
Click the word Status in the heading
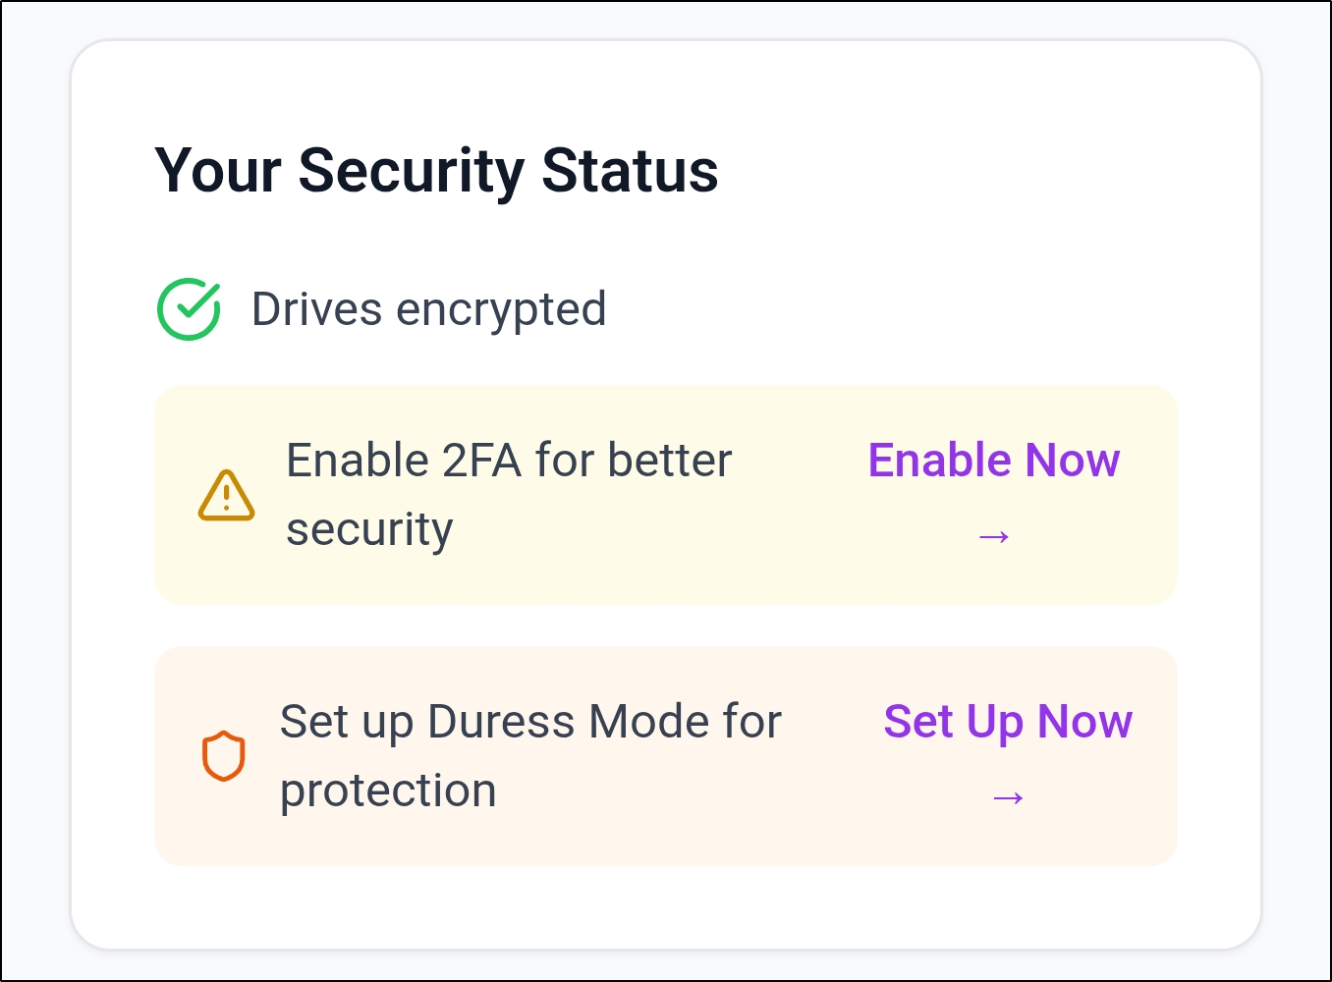pos(630,171)
